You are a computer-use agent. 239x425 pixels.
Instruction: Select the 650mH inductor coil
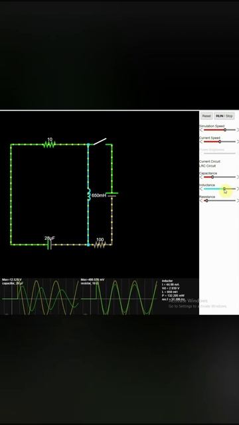pyautogui.click(x=88, y=195)
